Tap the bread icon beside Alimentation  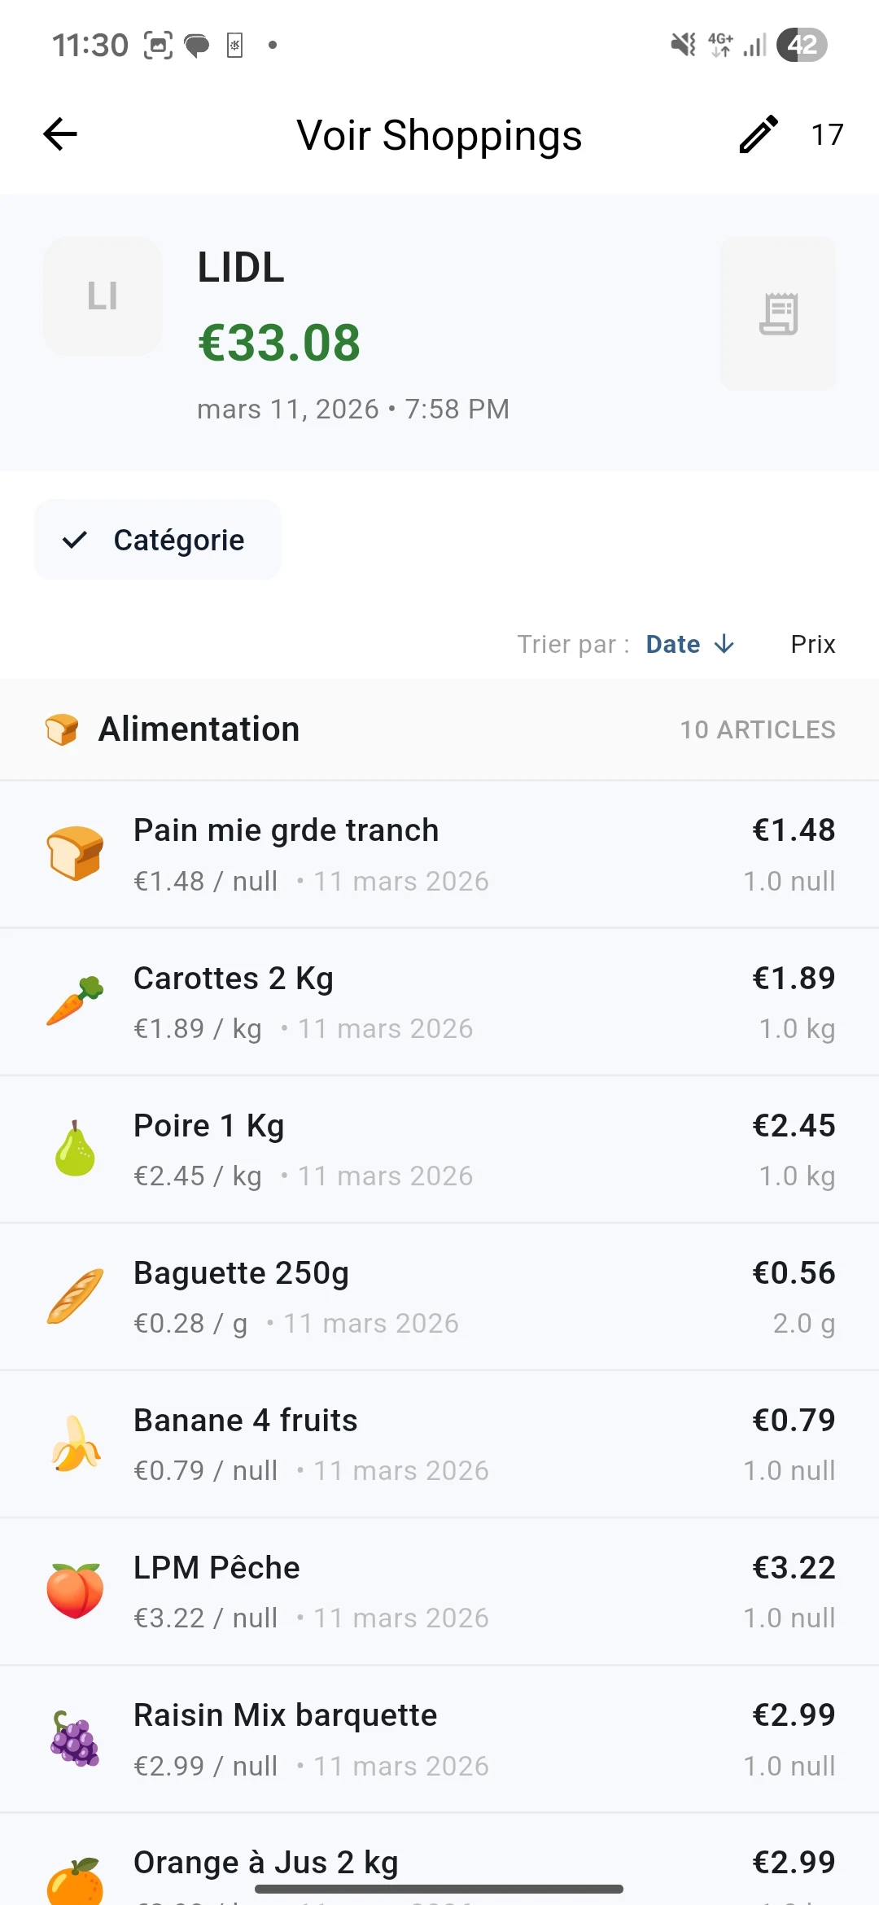62,729
